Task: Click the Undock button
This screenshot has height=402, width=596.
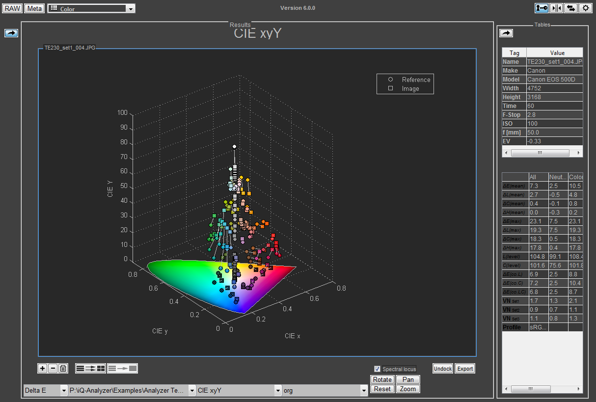Action: point(442,369)
